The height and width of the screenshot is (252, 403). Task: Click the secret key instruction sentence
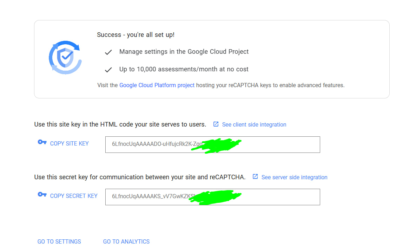click(140, 177)
